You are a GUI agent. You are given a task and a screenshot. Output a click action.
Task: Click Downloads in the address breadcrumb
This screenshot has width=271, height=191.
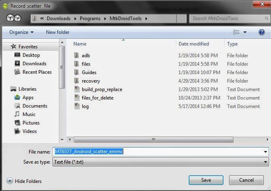pyautogui.click(x=58, y=19)
